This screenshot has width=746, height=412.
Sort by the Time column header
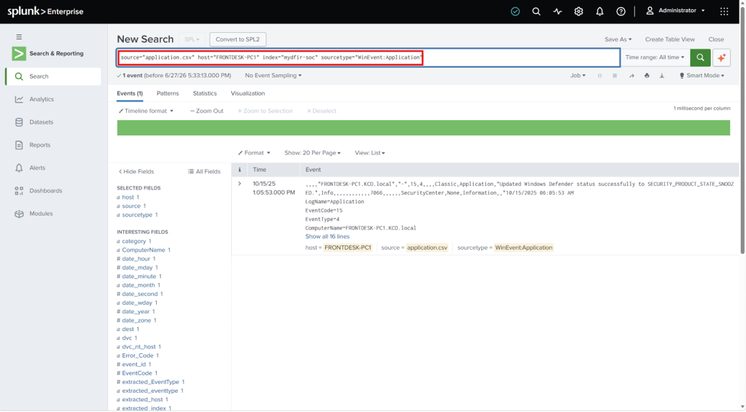259,170
